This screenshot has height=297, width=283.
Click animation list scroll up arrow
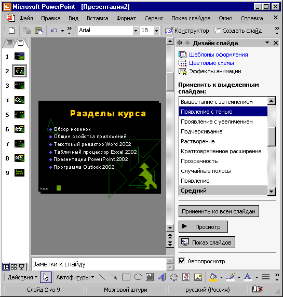[271, 101]
